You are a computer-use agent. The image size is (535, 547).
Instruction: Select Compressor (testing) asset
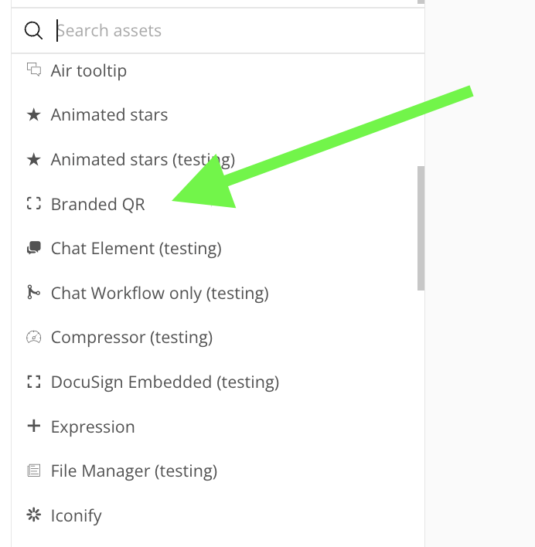coord(131,338)
